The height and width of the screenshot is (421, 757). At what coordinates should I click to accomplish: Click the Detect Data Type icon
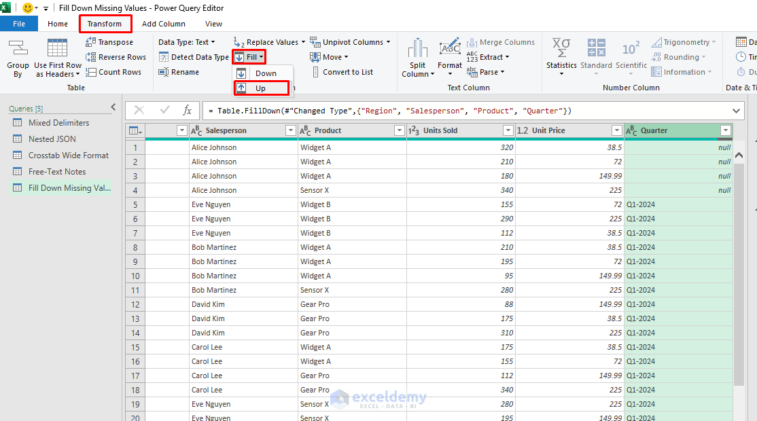(x=164, y=57)
